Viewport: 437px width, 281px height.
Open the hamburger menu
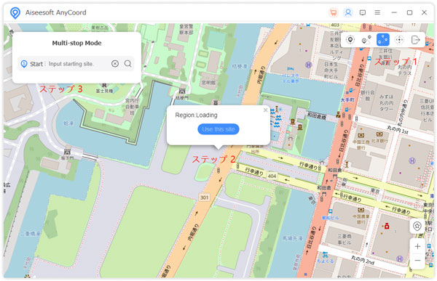pos(377,12)
